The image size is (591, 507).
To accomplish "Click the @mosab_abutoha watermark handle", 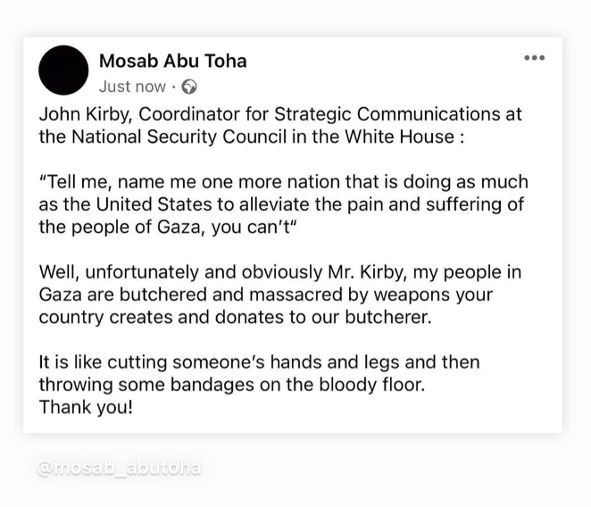I will 119,468.
